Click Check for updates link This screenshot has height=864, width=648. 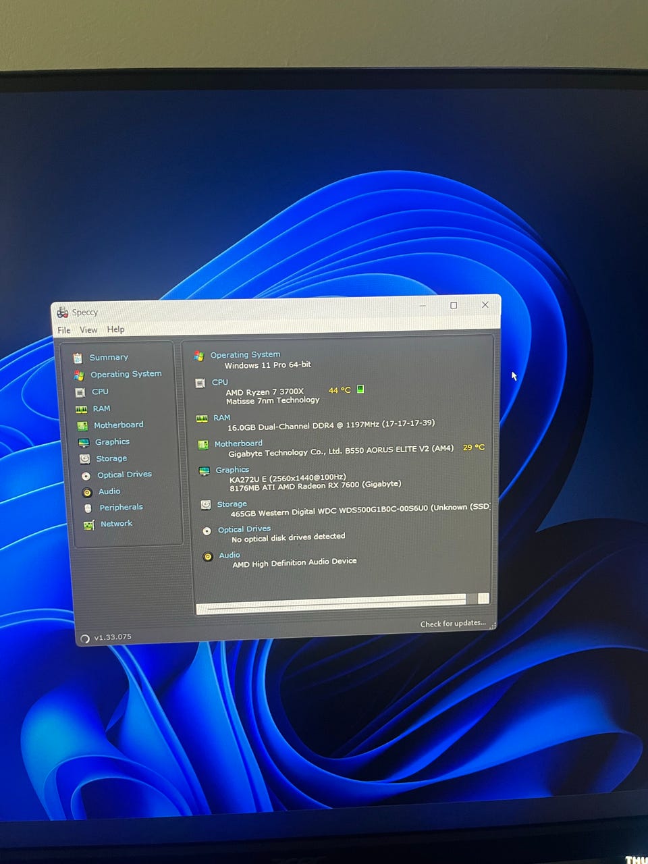[x=453, y=624]
